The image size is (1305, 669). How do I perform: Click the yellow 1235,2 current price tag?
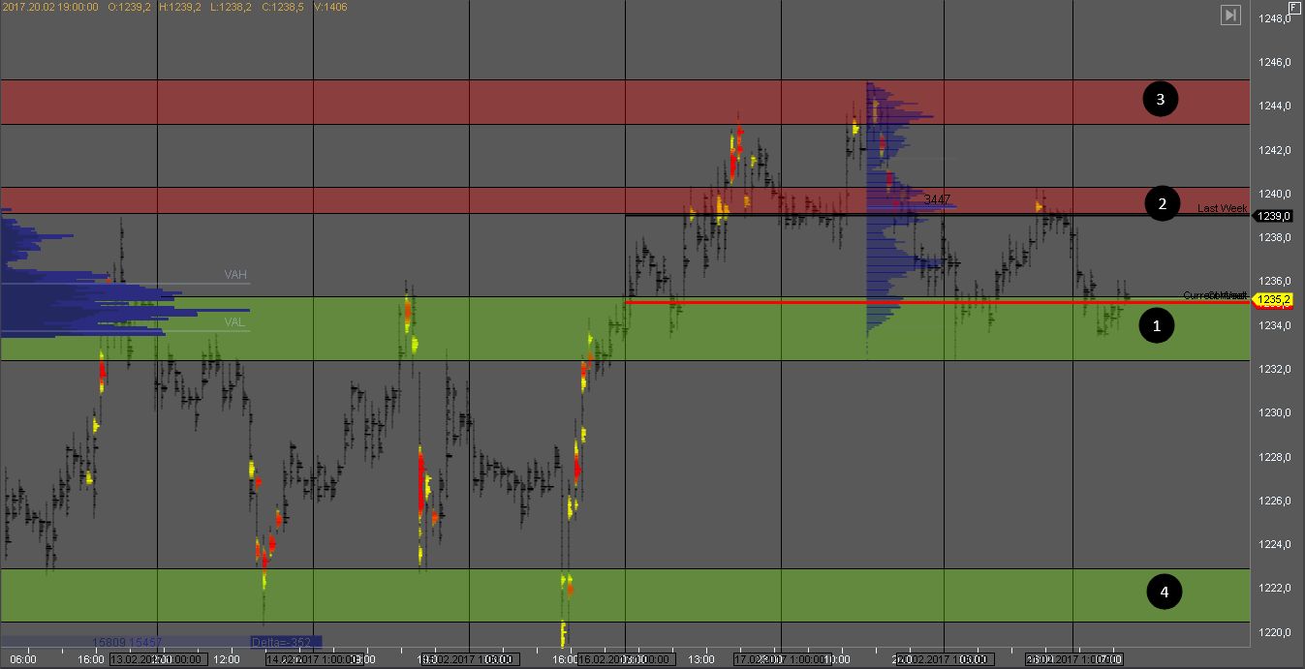(1273, 300)
